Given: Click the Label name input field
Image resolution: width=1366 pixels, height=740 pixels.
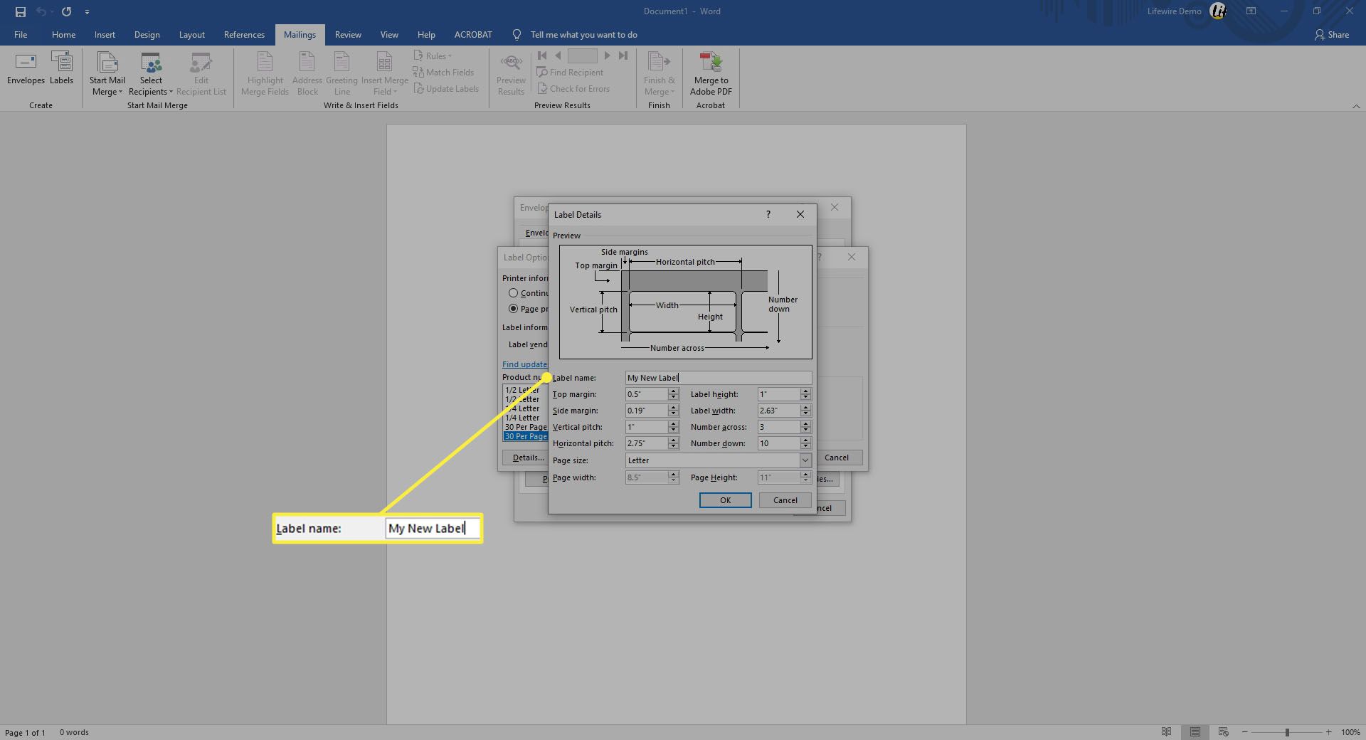Looking at the screenshot, I should (718, 378).
